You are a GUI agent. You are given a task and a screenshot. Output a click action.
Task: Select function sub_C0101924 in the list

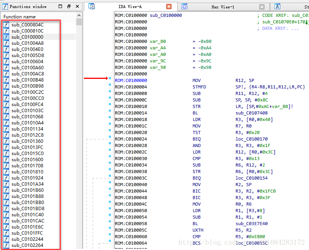pos(27,178)
